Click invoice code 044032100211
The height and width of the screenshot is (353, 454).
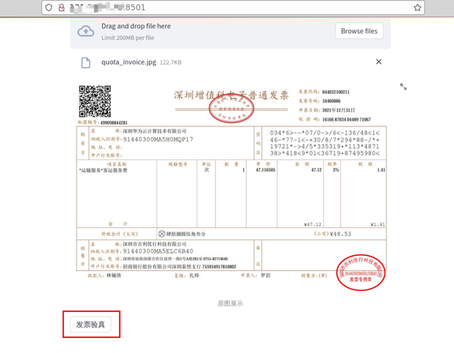click(x=336, y=92)
